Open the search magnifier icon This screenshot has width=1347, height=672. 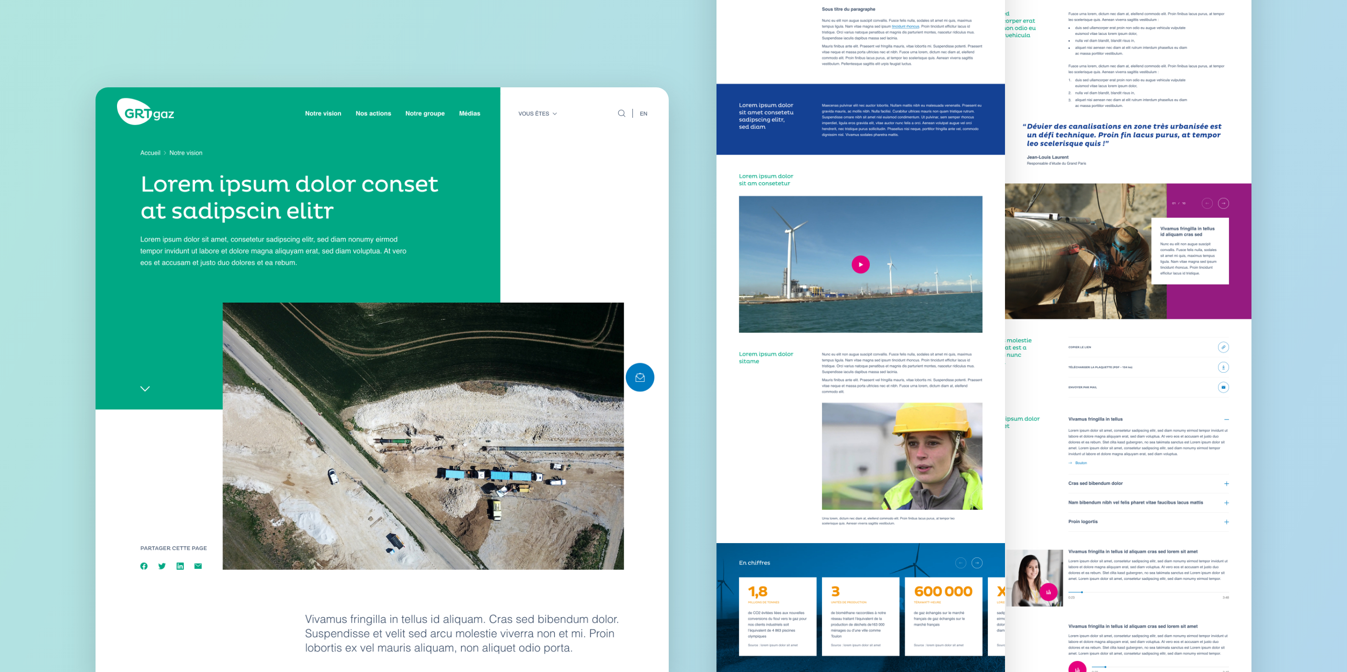pos(621,114)
